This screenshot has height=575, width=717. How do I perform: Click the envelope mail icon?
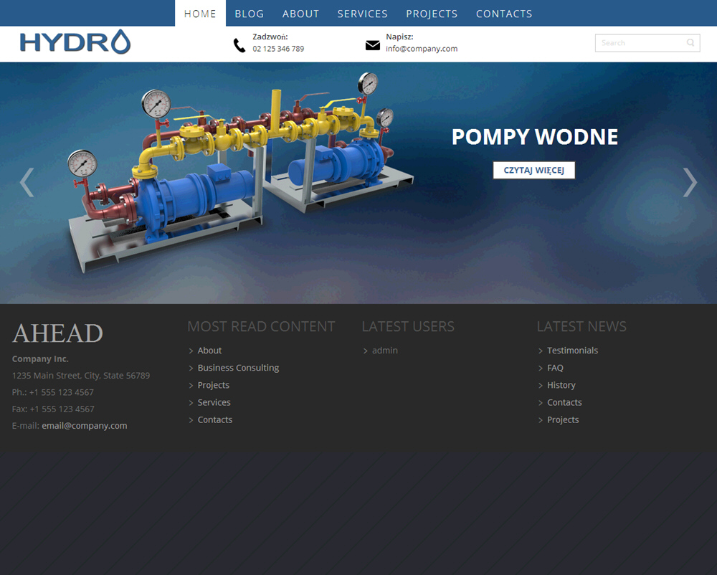[373, 45]
